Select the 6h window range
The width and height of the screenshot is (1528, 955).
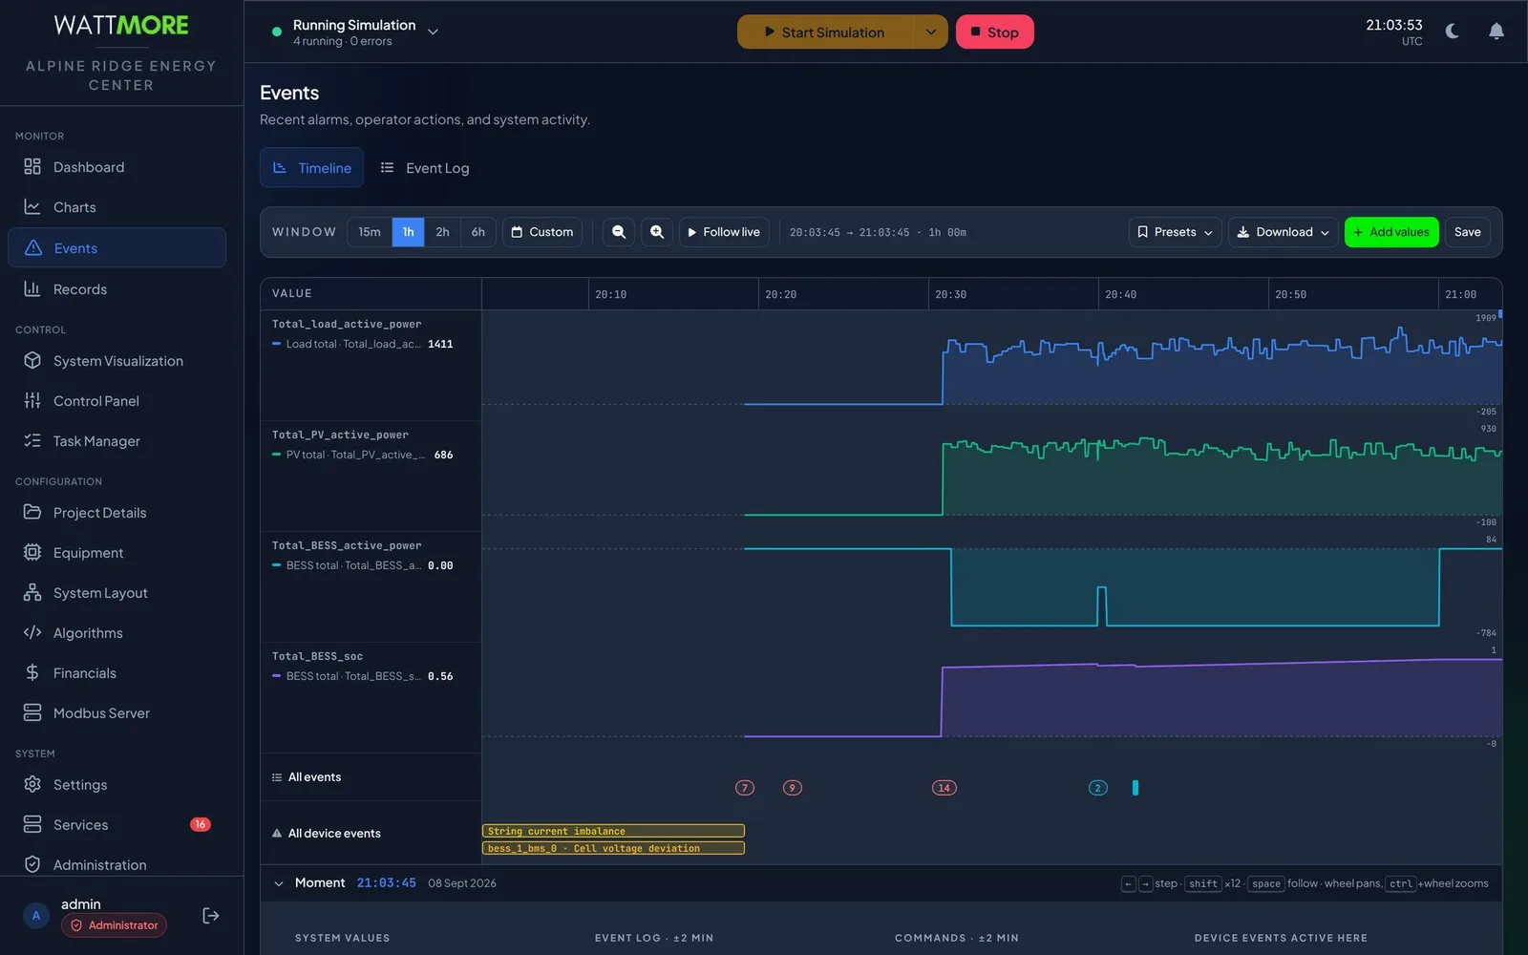[478, 232]
